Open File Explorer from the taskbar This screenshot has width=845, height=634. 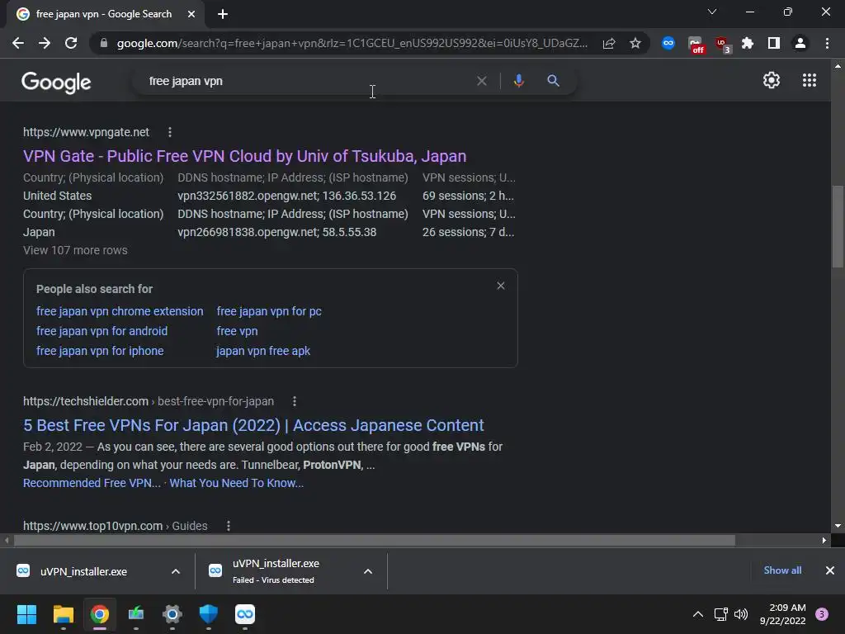tap(63, 614)
